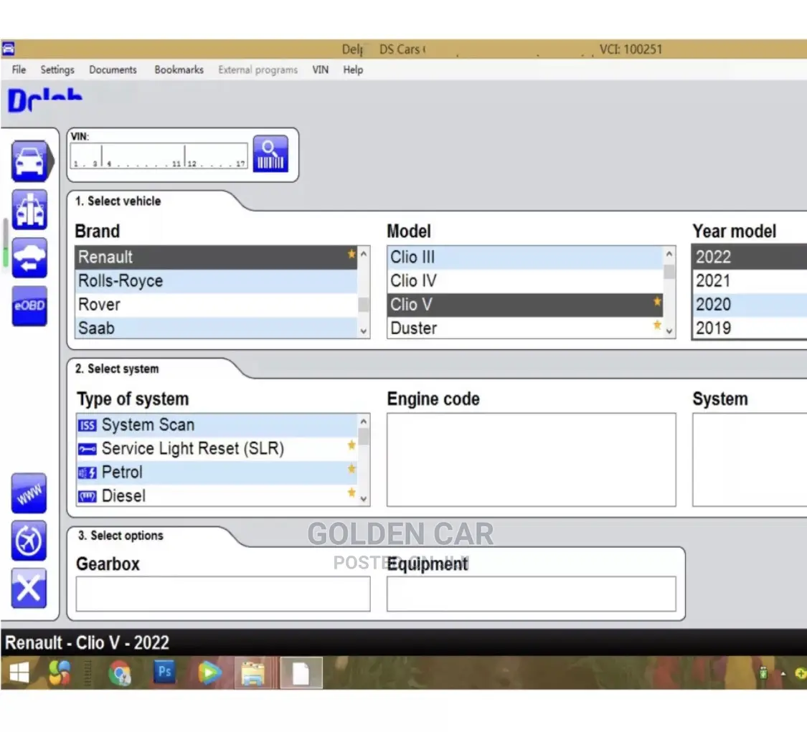Toggle the star next to Duster
The width and height of the screenshot is (807, 732).
pyautogui.click(x=656, y=325)
